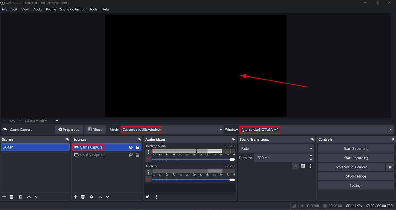
Task: Open source Filters button
Action: [x=95, y=130]
